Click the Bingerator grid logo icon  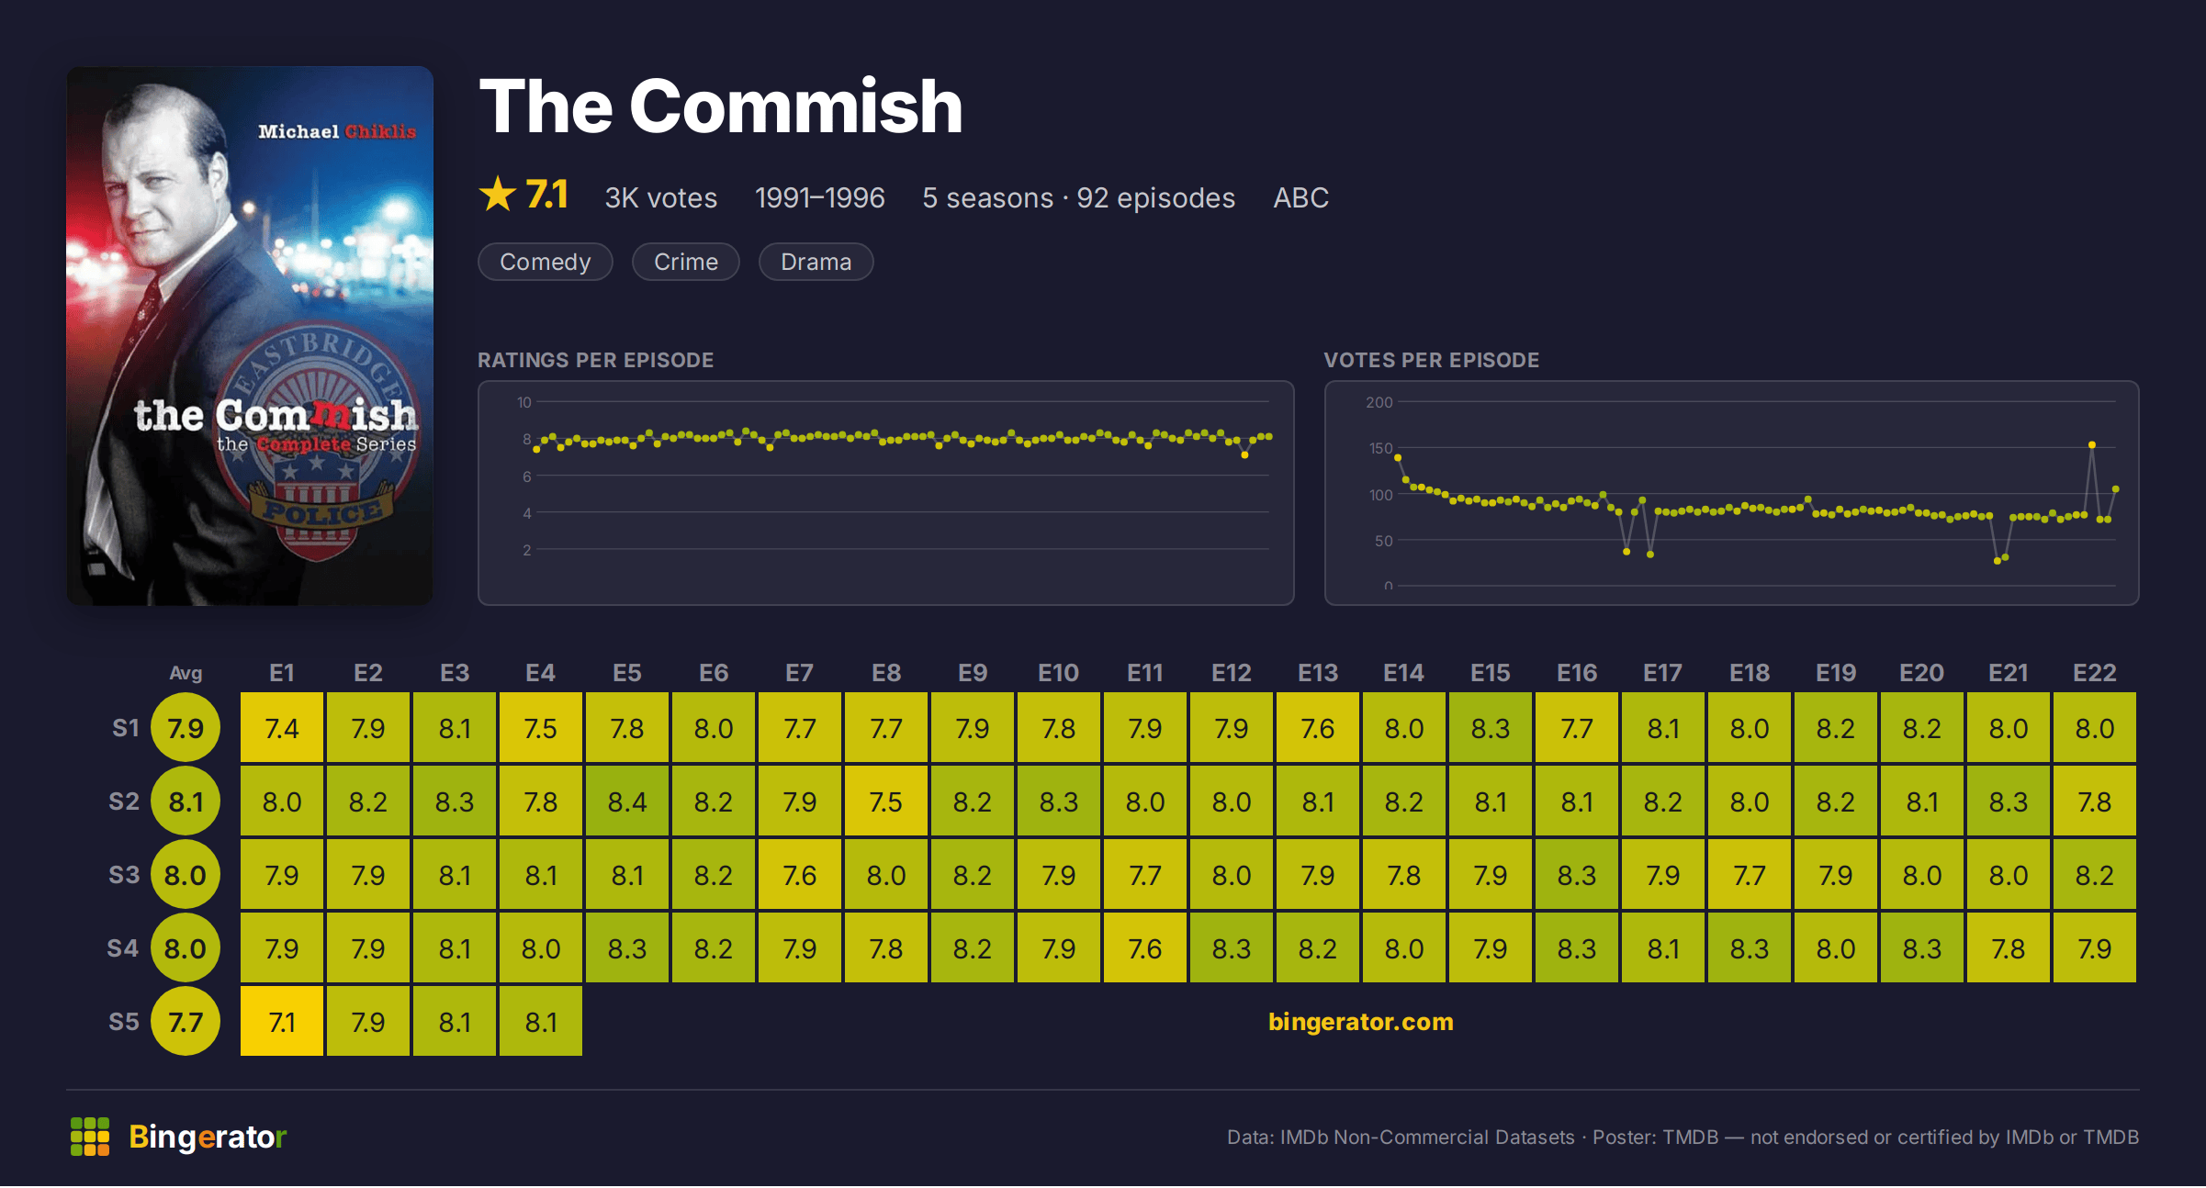[x=90, y=1137]
